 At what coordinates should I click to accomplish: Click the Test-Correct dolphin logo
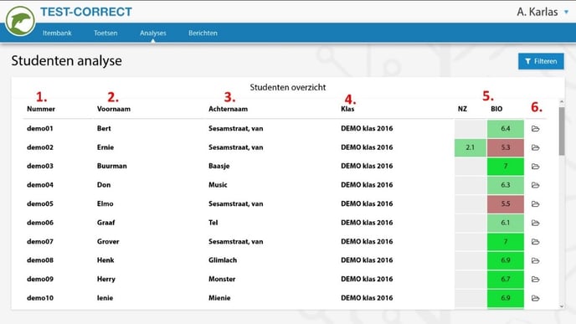click(20, 21)
